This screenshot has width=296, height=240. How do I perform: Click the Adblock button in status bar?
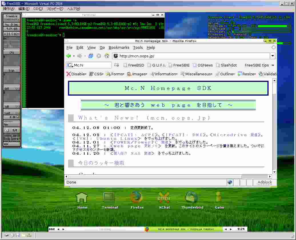265,182
